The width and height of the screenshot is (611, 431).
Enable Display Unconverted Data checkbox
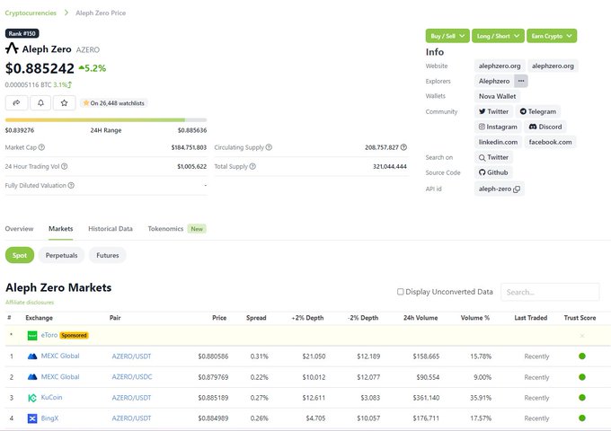pyautogui.click(x=400, y=292)
